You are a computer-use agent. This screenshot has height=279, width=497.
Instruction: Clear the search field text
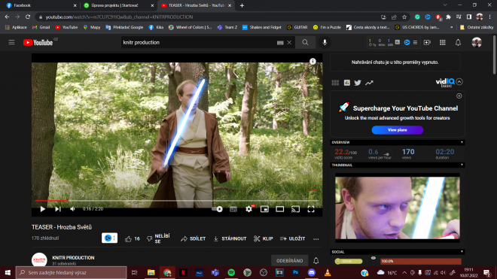point(289,42)
